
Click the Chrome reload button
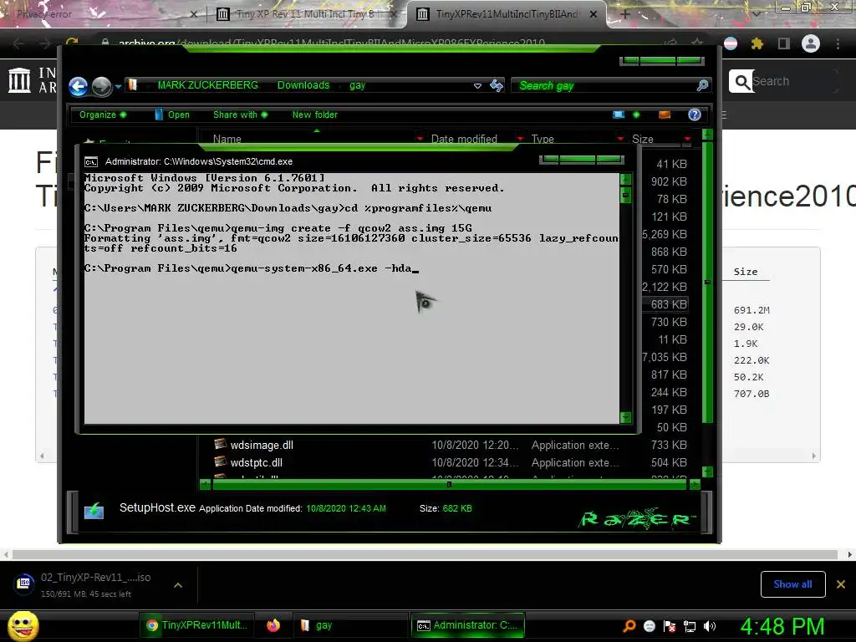point(72,43)
